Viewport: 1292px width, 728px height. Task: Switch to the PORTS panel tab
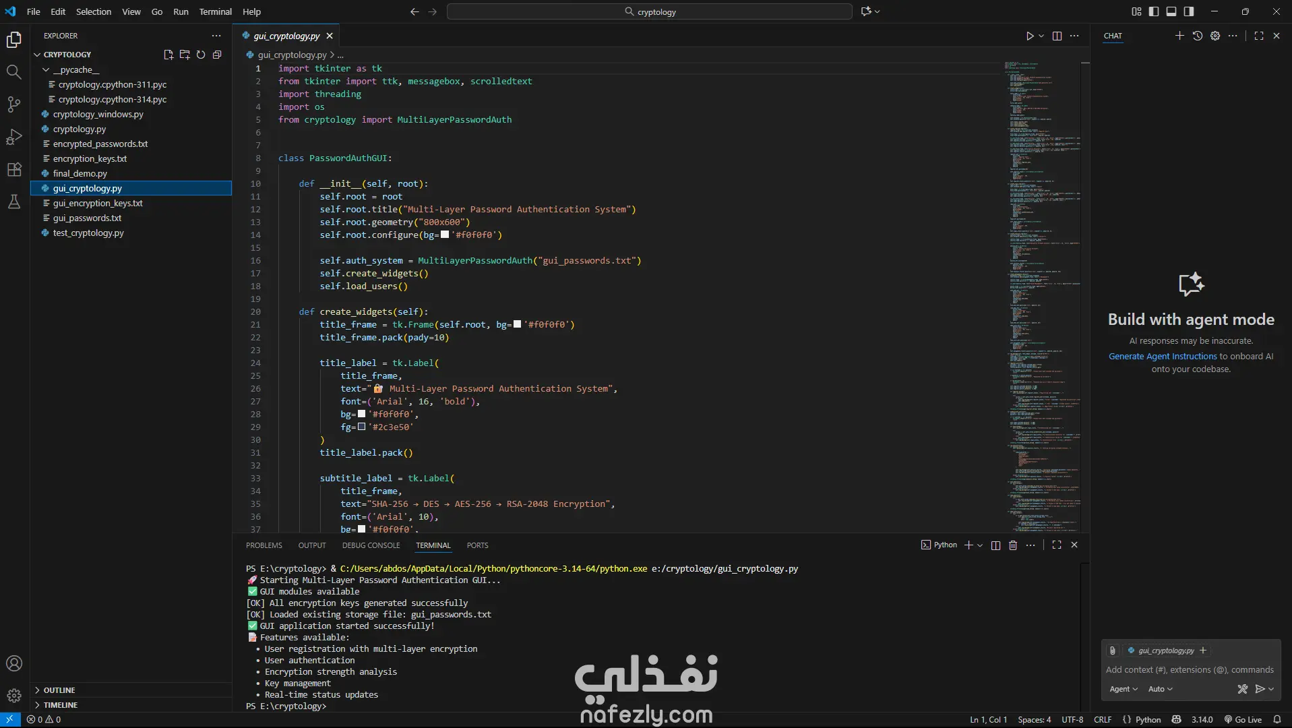coord(477,545)
